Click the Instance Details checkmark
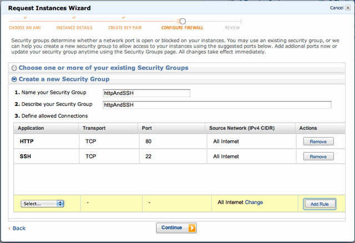Viewport: 355px width, 243px height. [74, 17]
